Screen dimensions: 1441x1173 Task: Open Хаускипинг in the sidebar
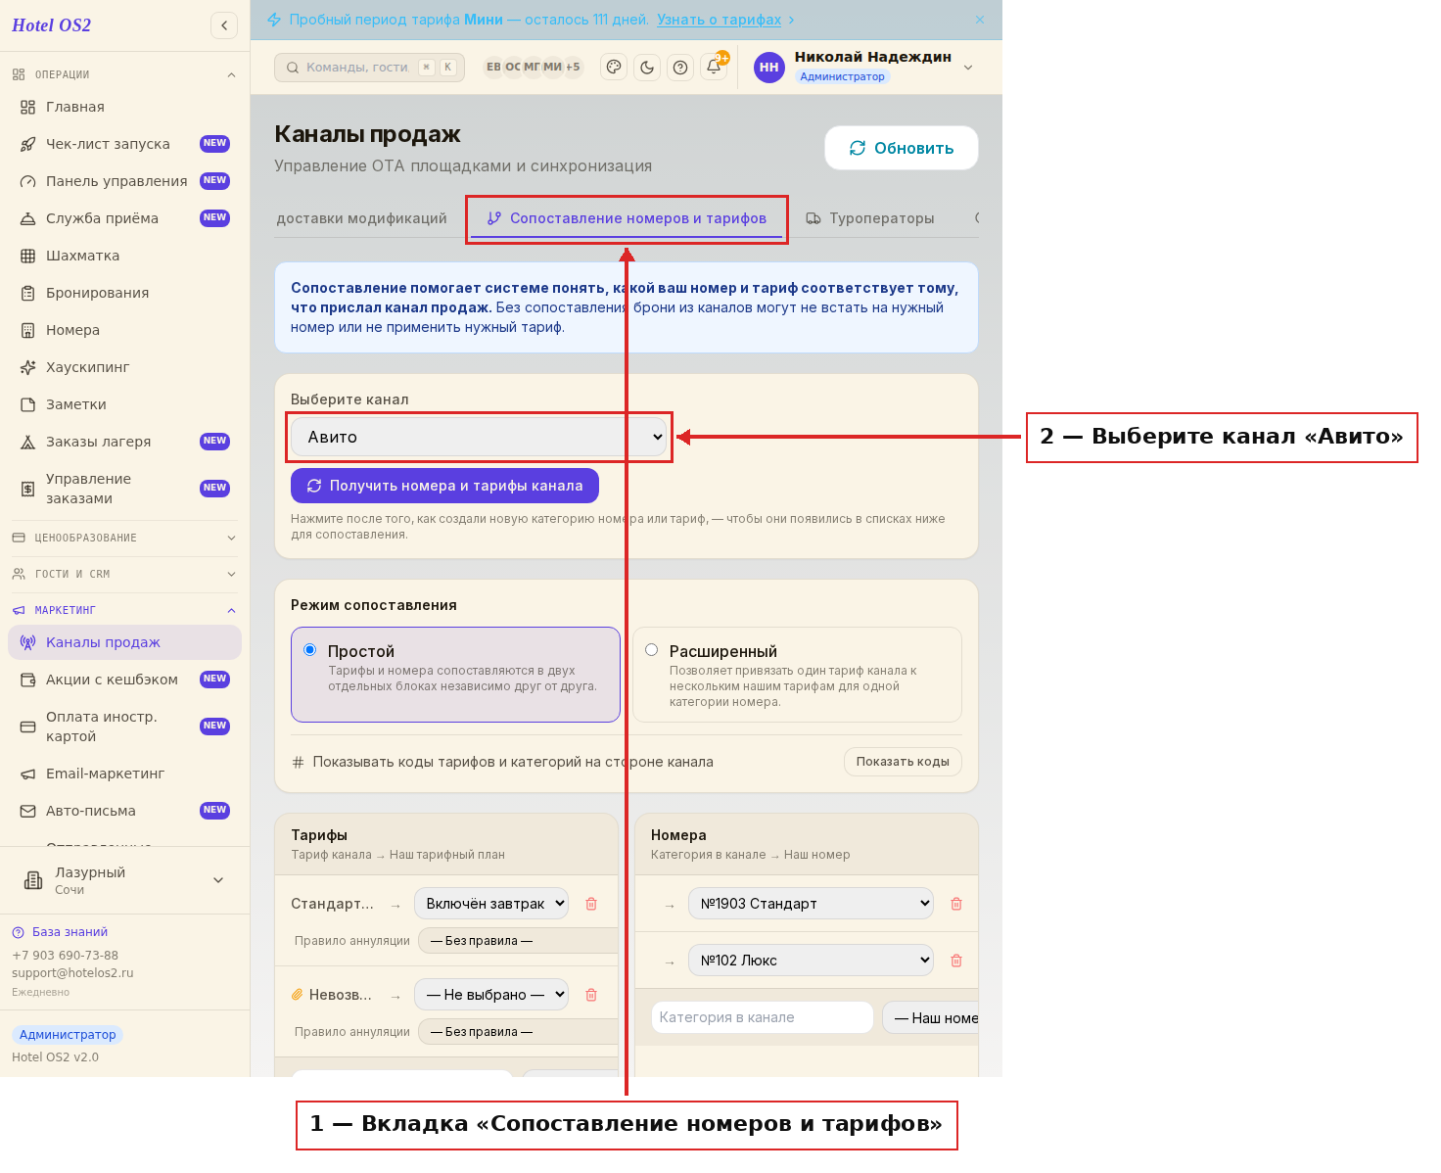[x=124, y=367]
